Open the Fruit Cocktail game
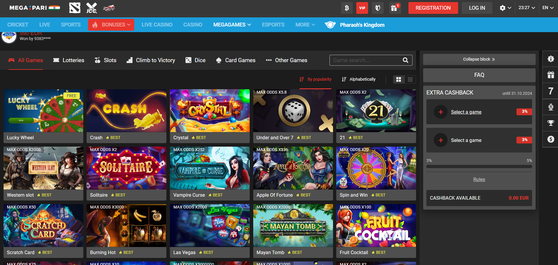The width and height of the screenshot is (558, 265). pyautogui.click(x=376, y=226)
